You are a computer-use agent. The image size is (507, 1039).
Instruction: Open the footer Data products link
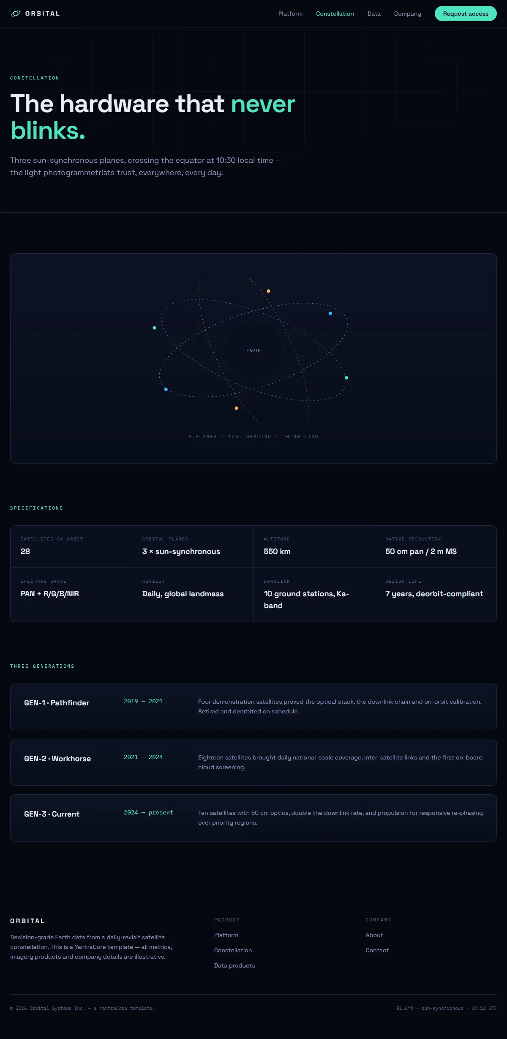(234, 965)
